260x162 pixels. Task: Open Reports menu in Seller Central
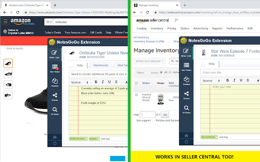click(217, 28)
